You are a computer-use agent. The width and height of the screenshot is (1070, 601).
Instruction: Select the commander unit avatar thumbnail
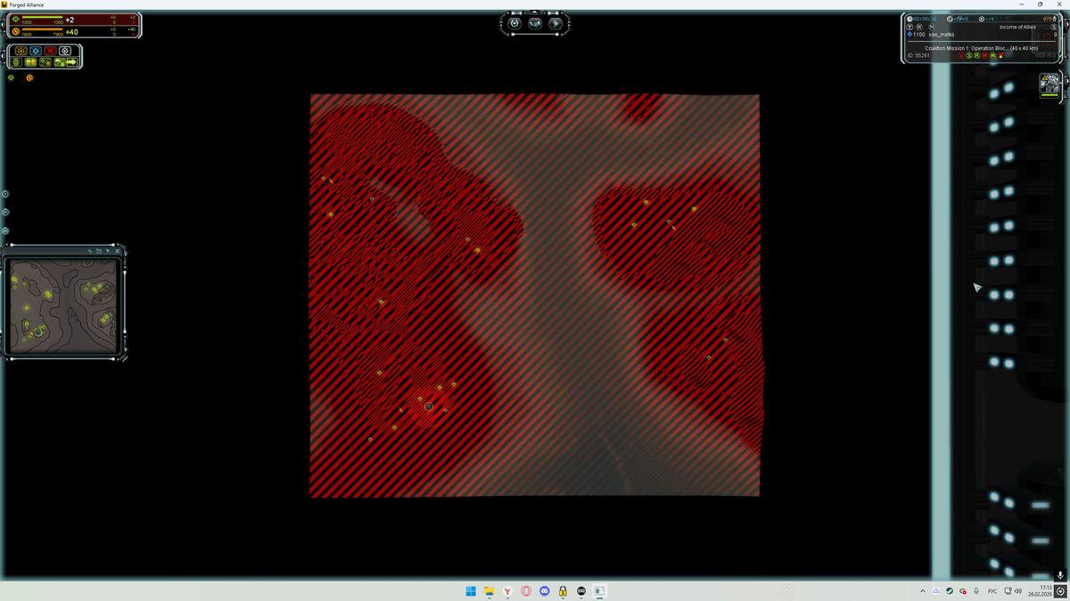coord(1049,84)
